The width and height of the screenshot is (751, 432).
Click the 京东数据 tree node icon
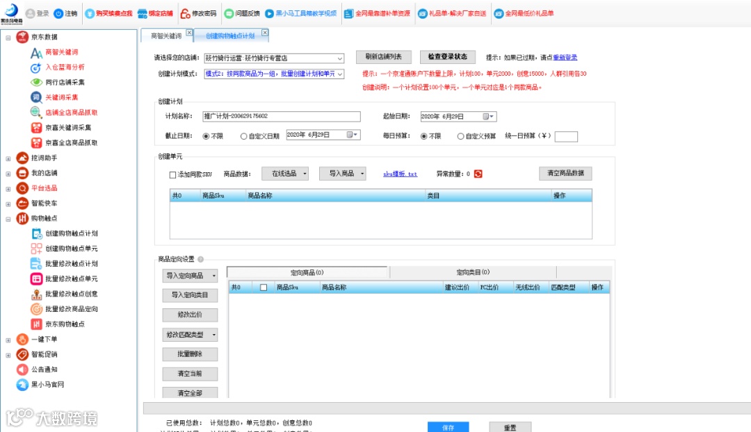point(22,37)
